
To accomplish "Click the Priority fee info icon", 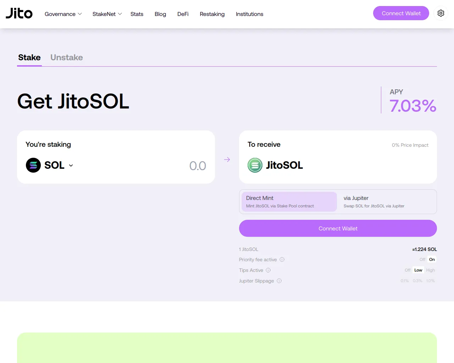I will [282, 259].
